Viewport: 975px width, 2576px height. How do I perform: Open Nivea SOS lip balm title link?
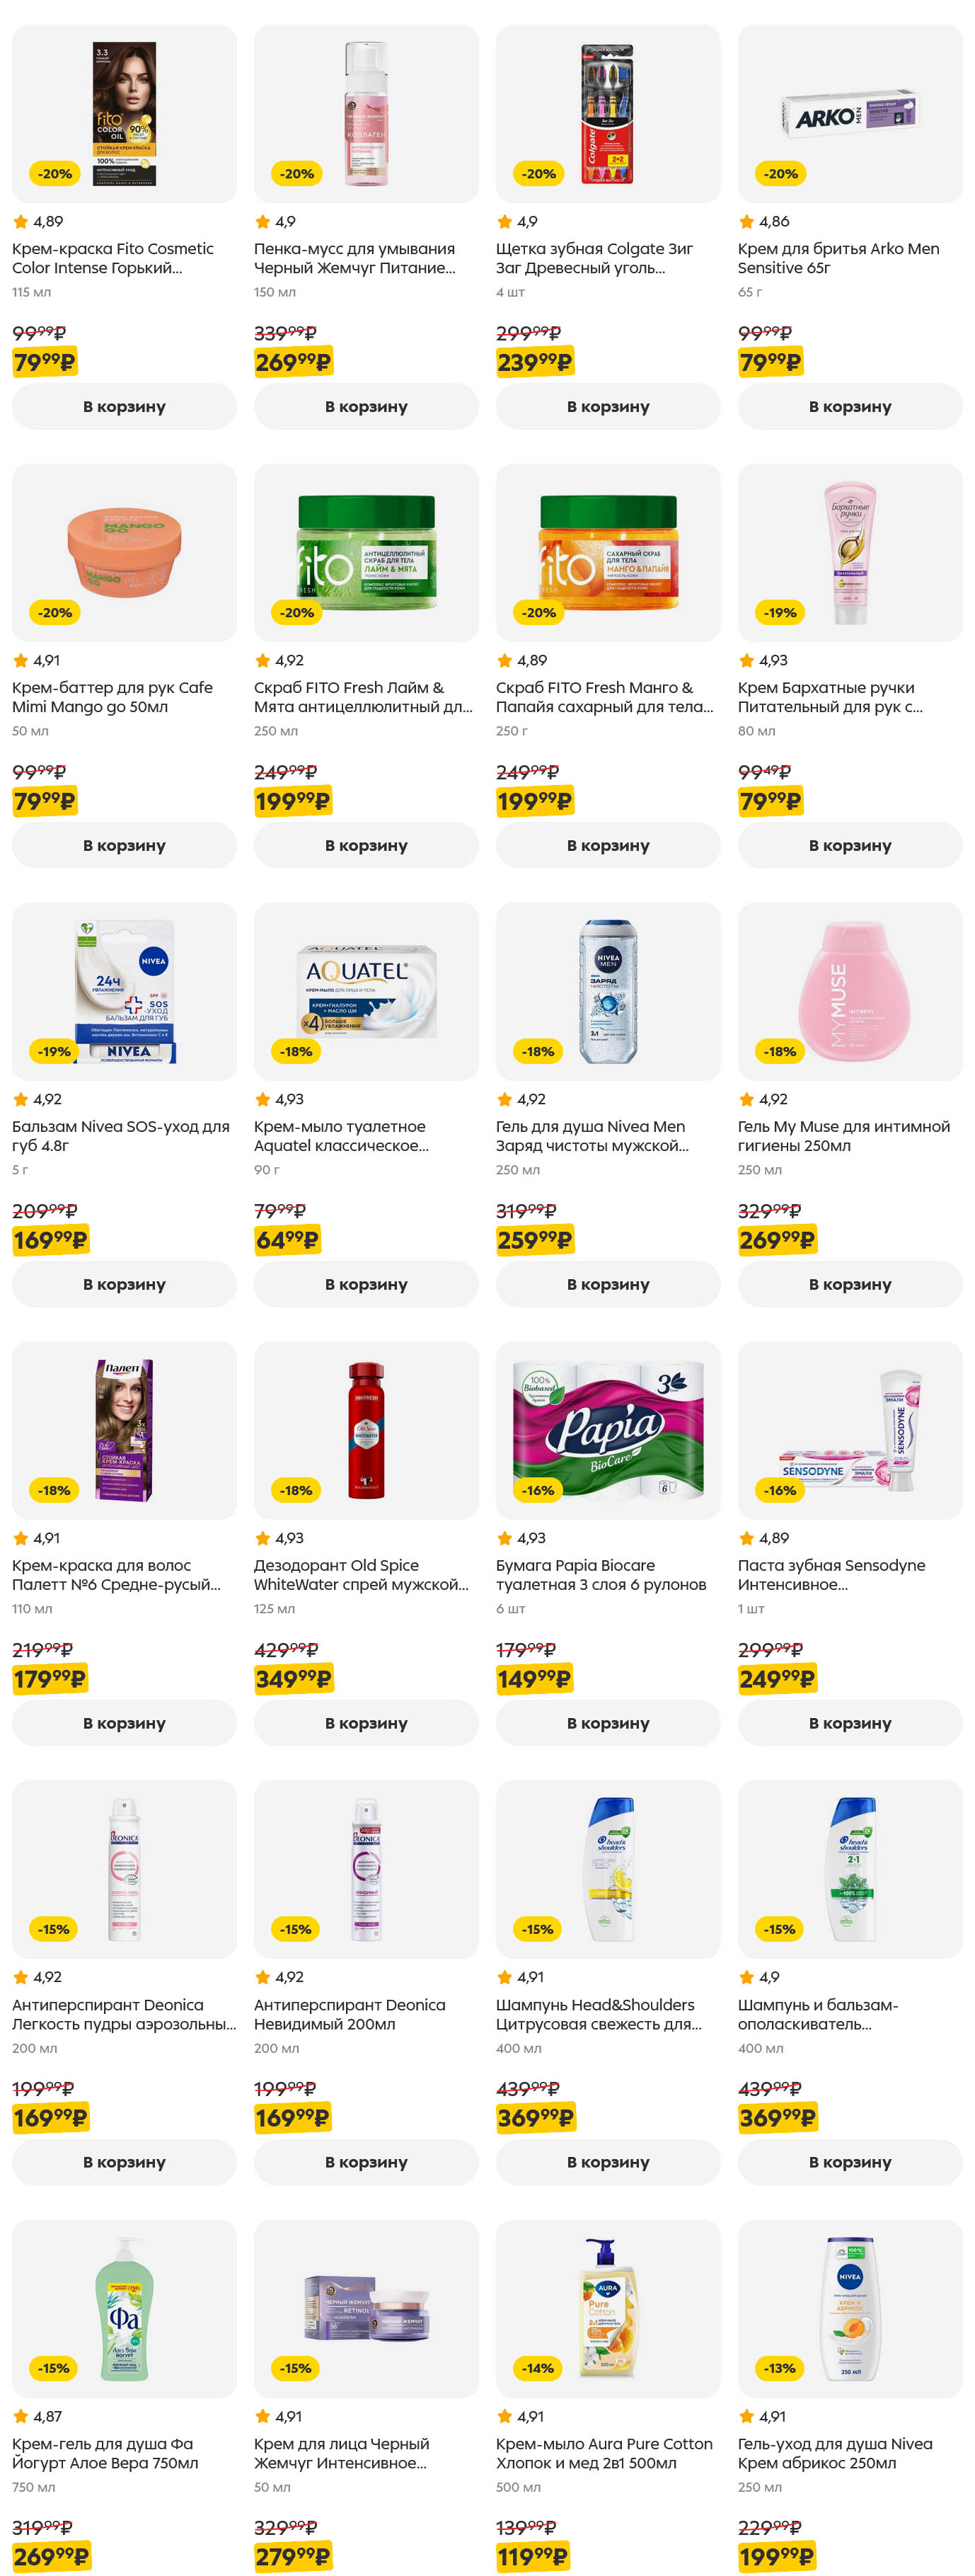pyautogui.click(x=120, y=1136)
